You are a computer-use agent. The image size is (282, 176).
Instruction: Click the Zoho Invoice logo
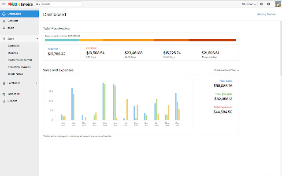click(21, 4)
